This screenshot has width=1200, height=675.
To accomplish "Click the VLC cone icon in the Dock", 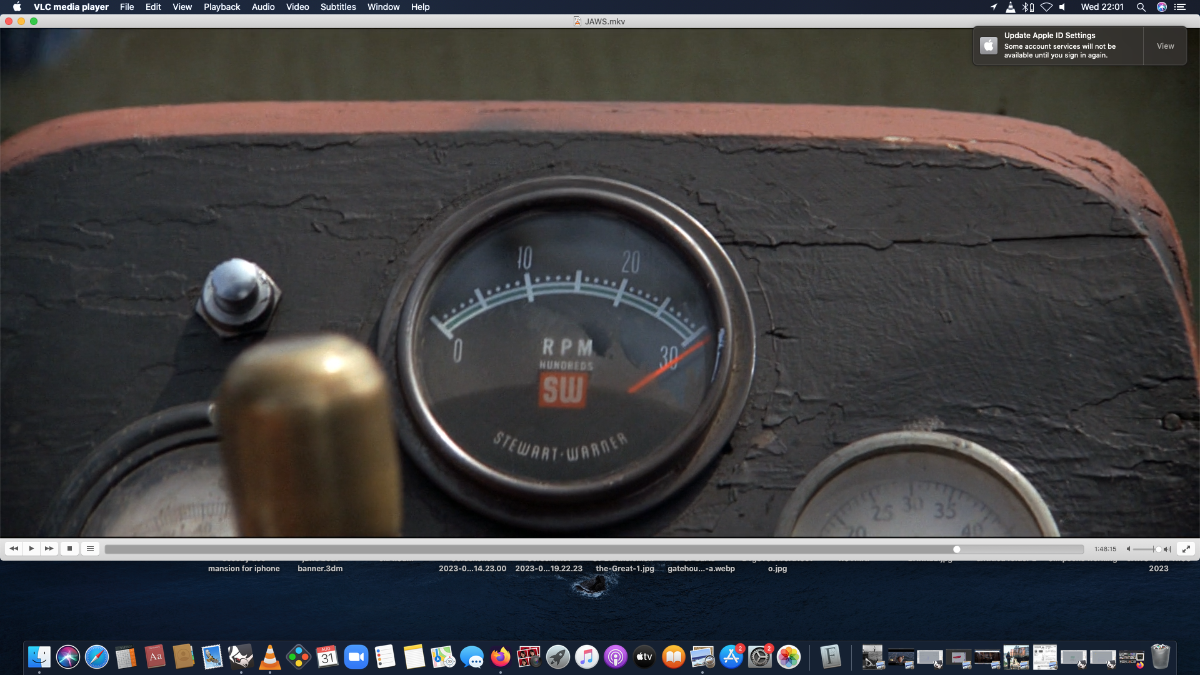I will tap(270, 657).
